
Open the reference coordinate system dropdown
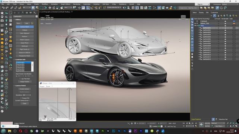tap(68, 7)
